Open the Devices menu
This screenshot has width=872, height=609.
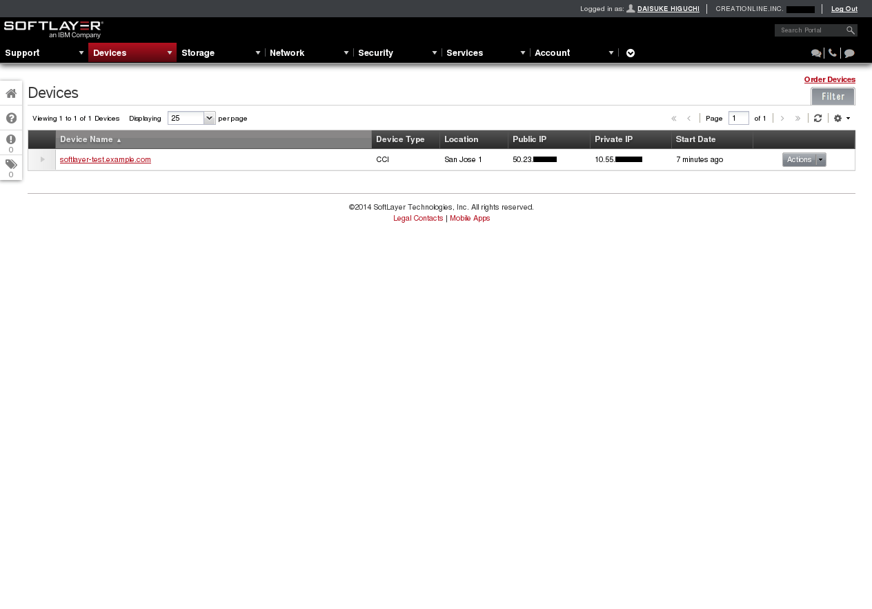coord(132,52)
